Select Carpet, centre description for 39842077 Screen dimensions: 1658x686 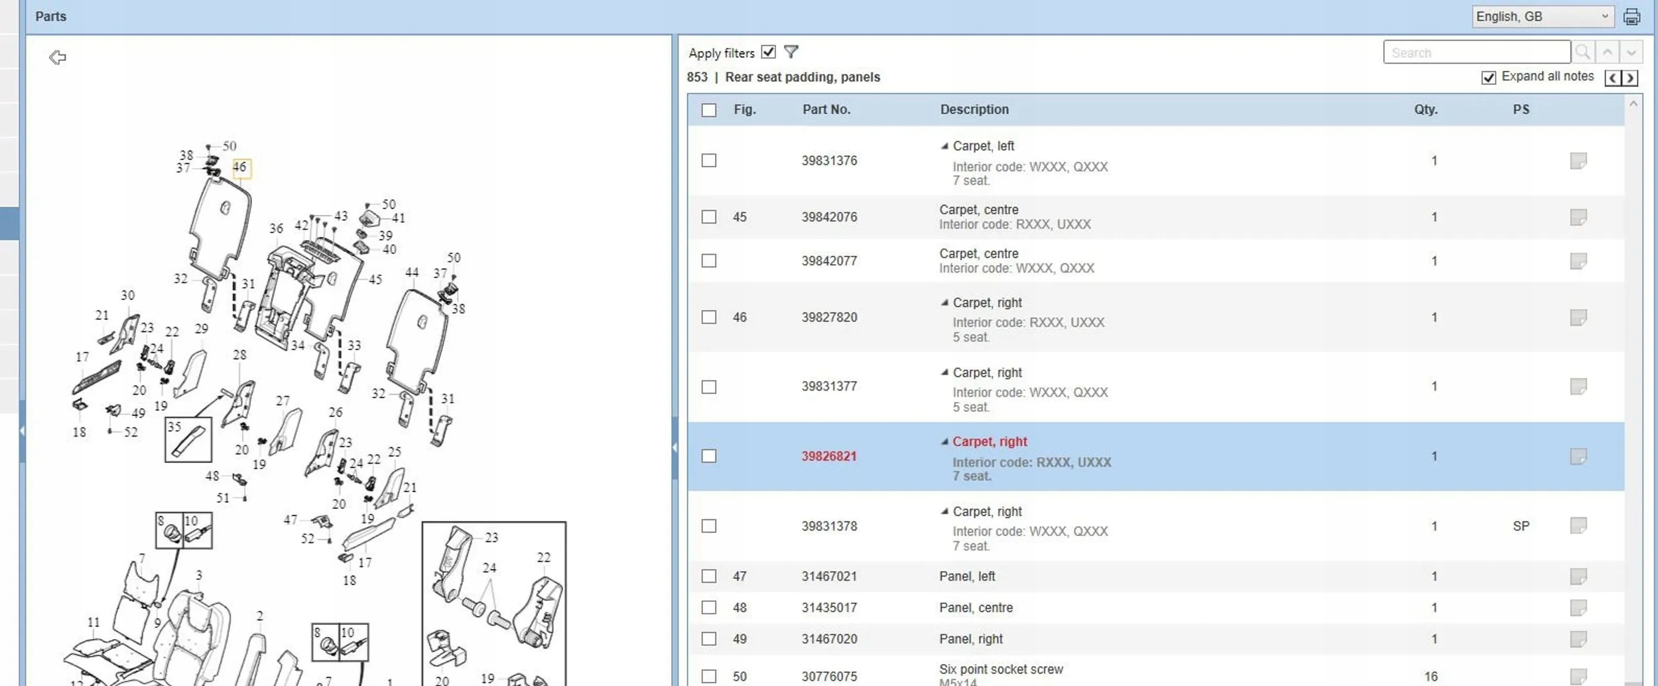[x=979, y=253]
